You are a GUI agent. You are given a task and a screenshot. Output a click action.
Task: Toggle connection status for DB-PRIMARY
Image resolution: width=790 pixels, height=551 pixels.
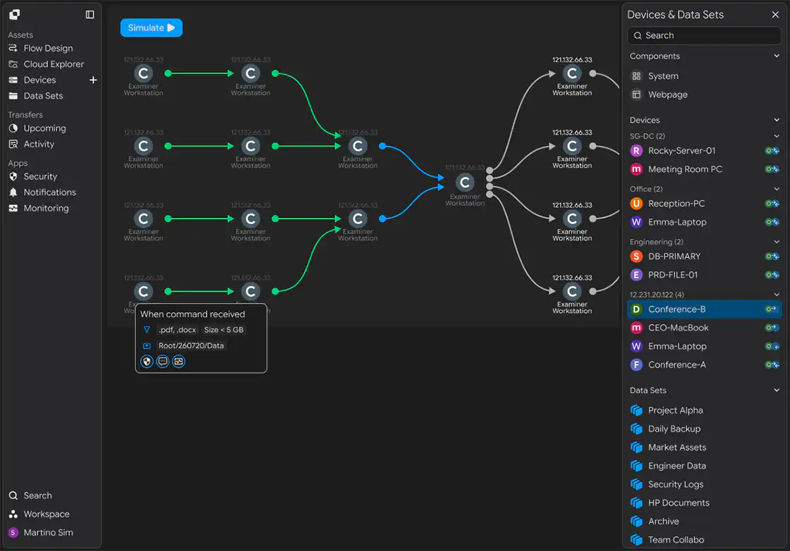point(772,256)
